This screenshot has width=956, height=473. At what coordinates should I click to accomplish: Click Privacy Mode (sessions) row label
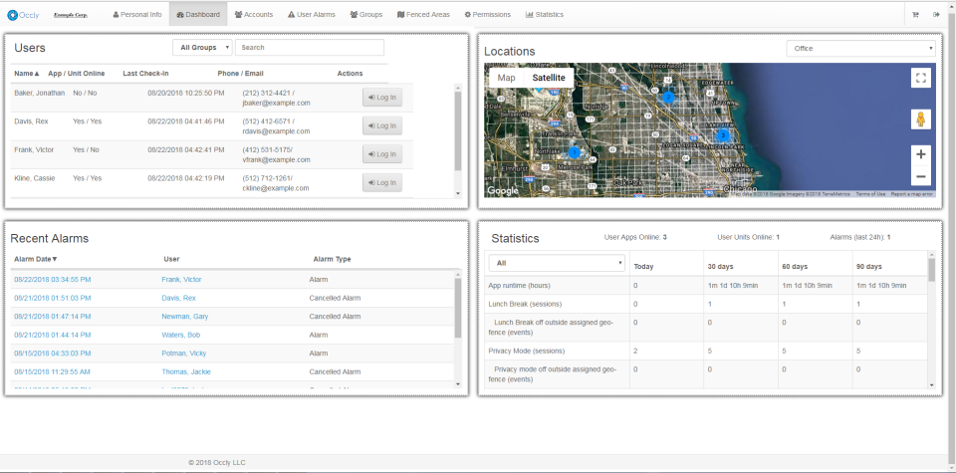click(526, 352)
